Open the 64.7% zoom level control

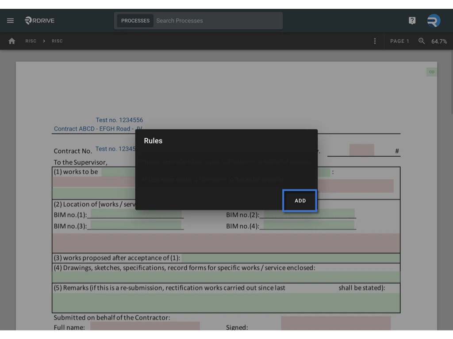pyautogui.click(x=439, y=41)
